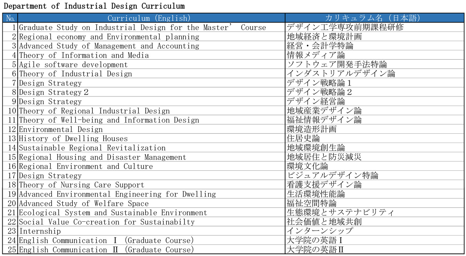
Task: Select the '大学院の英語Ⅱ' cell
Action: (374, 249)
